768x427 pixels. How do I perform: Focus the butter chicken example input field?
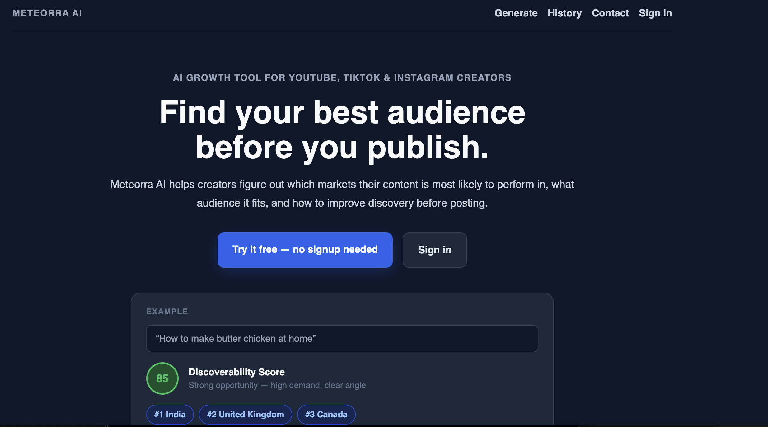[342, 339]
